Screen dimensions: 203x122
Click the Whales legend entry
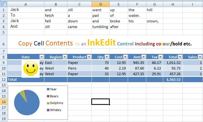54,110
